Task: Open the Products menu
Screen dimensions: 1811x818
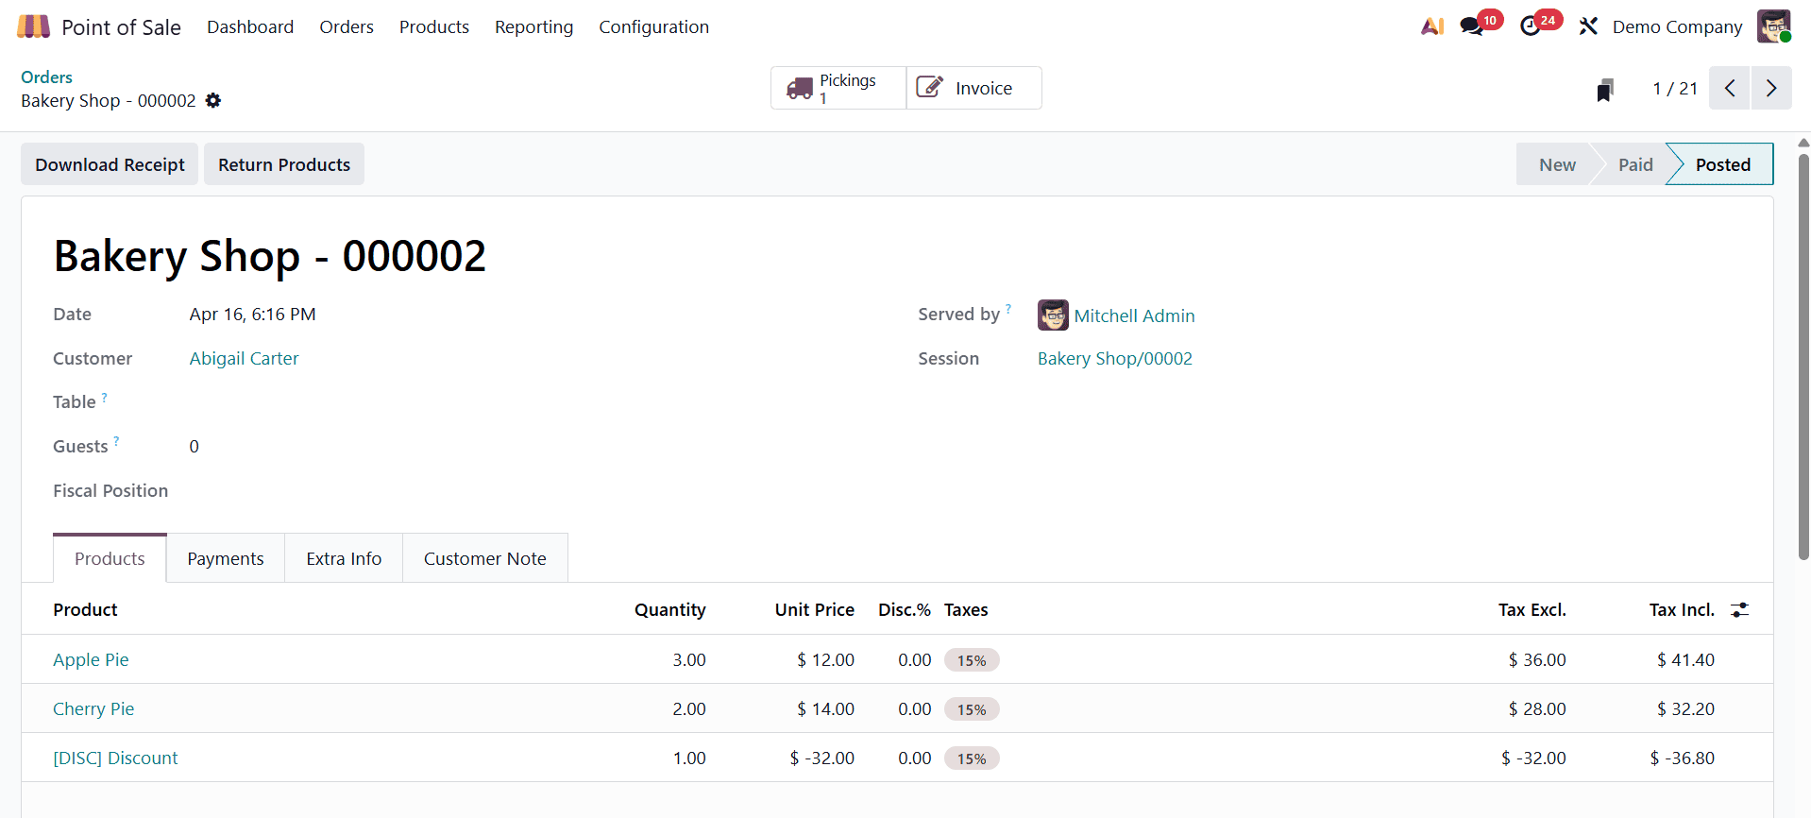Action: pos(434,26)
